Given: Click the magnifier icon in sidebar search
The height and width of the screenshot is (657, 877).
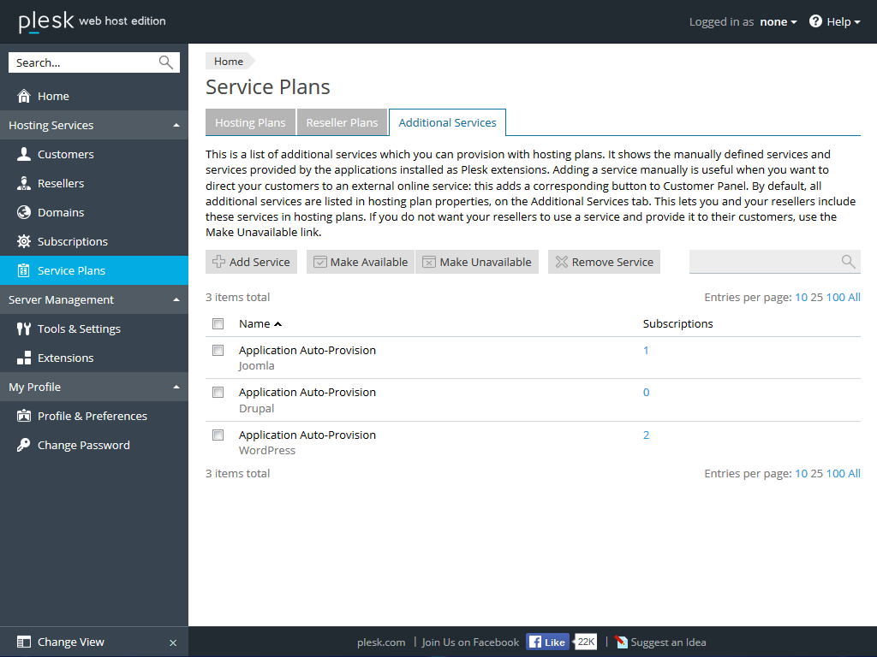Looking at the screenshot, I should pos(166,62).
